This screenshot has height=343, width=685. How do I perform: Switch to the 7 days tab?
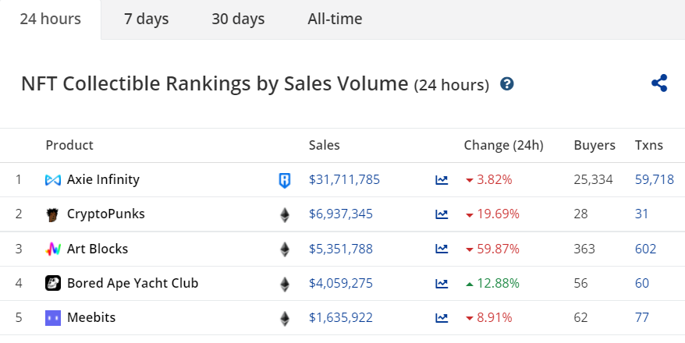click(x=146, y=19)
